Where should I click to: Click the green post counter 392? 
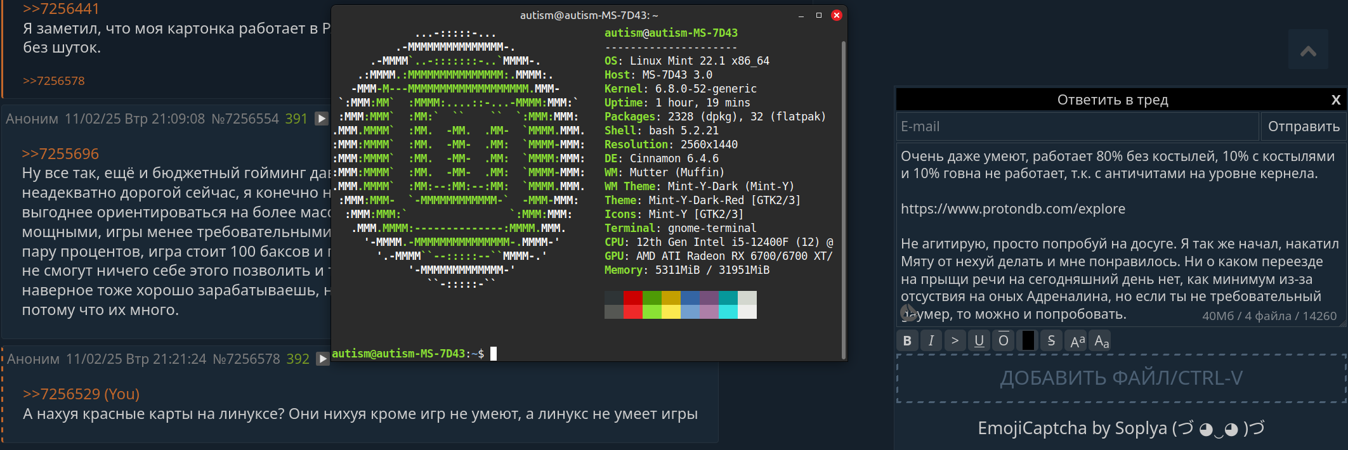point(298,359)
